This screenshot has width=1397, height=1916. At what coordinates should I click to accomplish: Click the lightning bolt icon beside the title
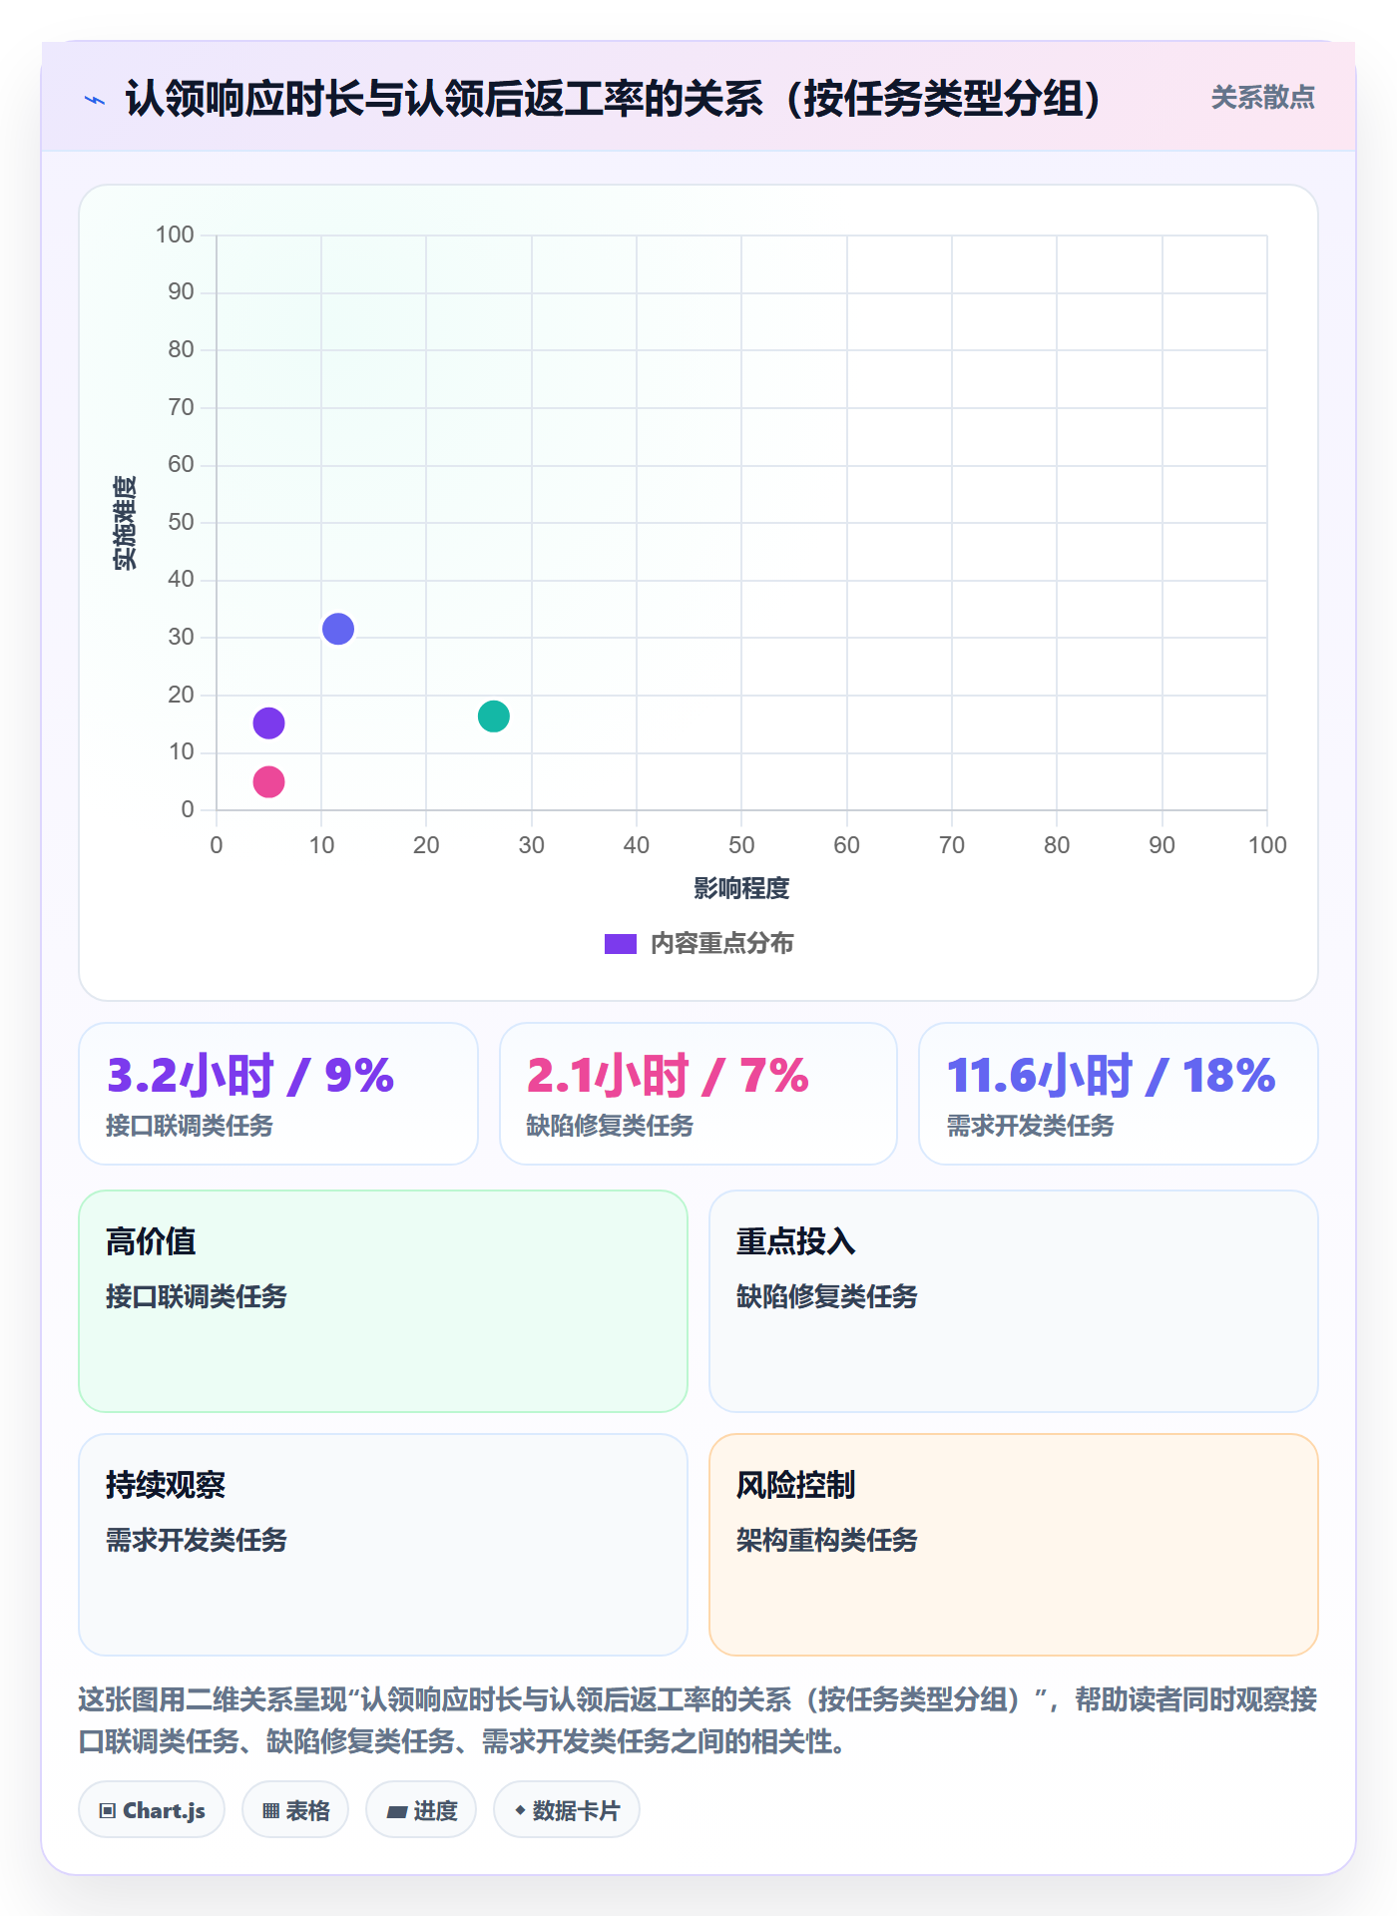(95, 100)
